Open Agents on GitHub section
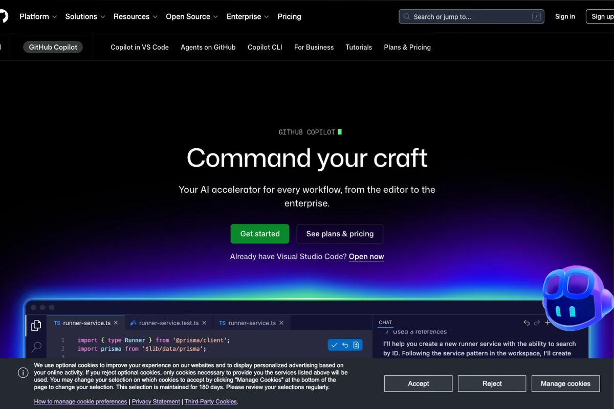 208,47
